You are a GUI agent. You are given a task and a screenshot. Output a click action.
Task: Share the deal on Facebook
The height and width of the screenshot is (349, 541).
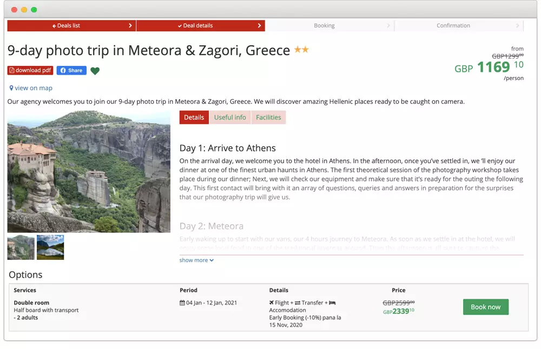[x=71, y=70]
